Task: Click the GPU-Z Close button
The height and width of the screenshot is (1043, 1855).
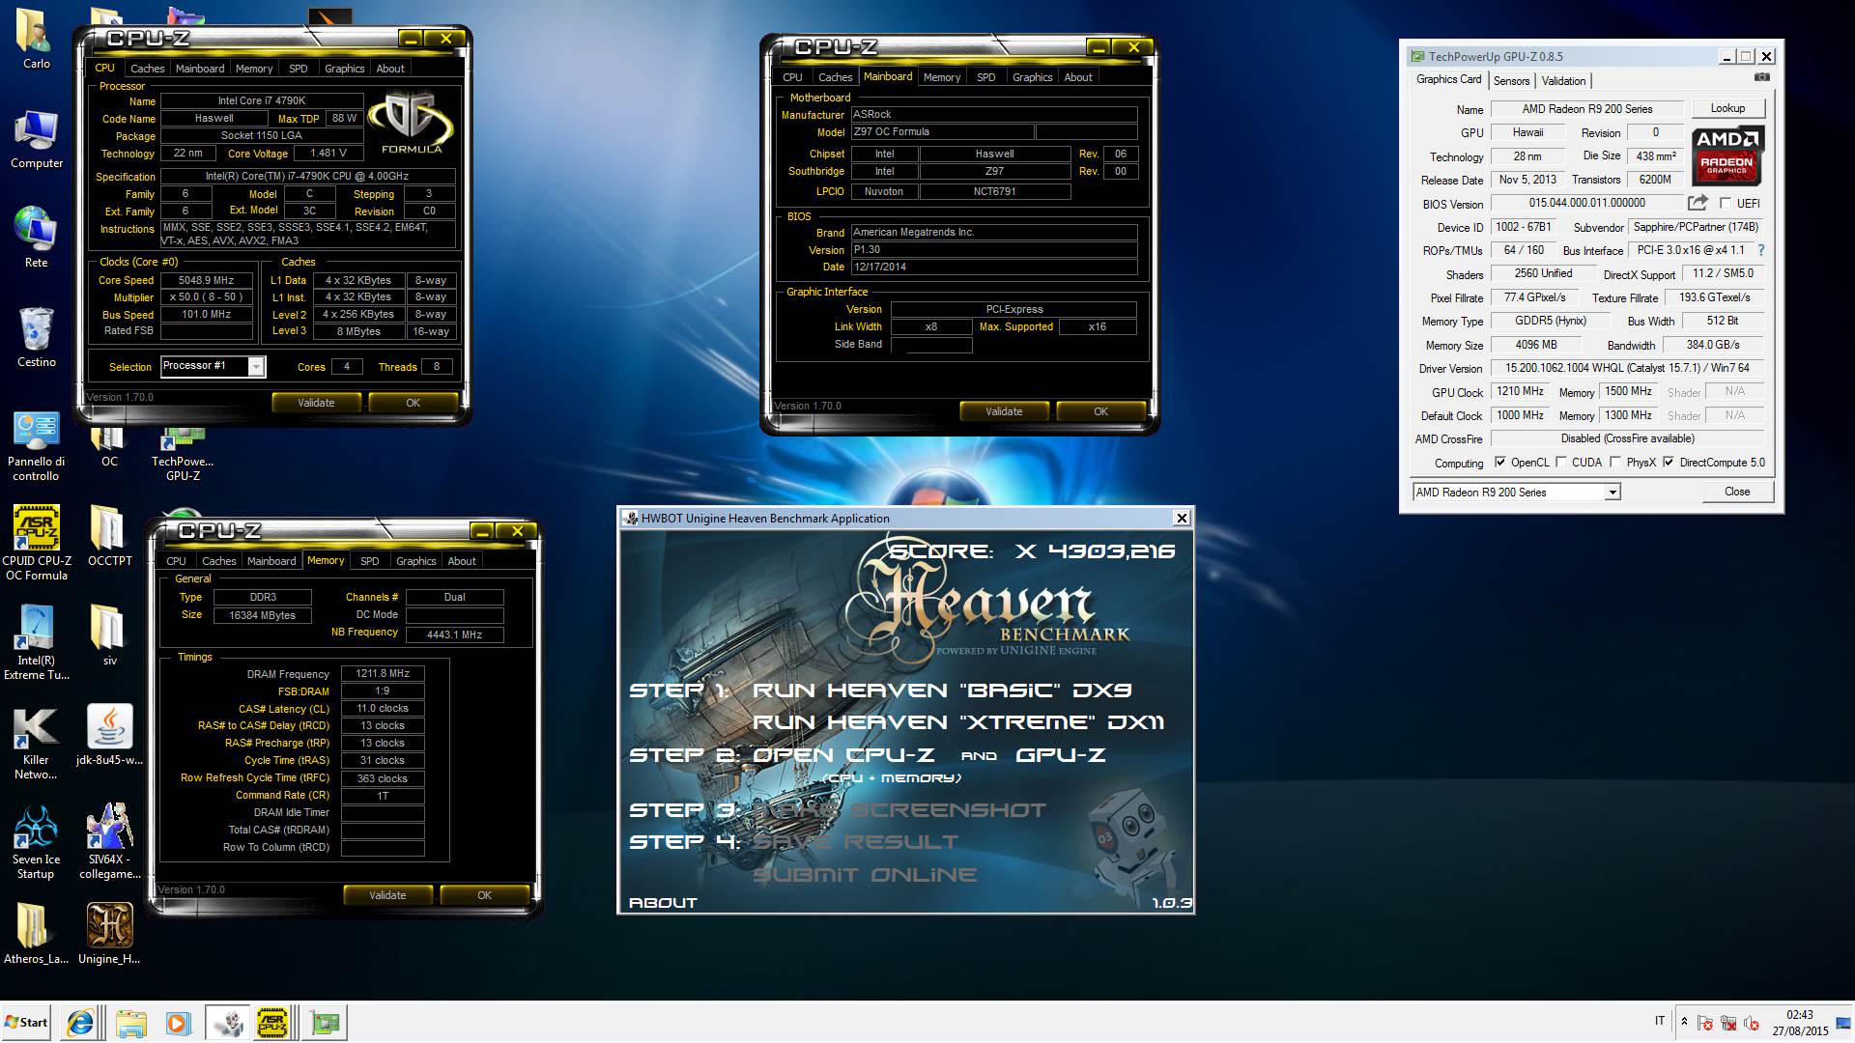Action: click(1737, 492)
